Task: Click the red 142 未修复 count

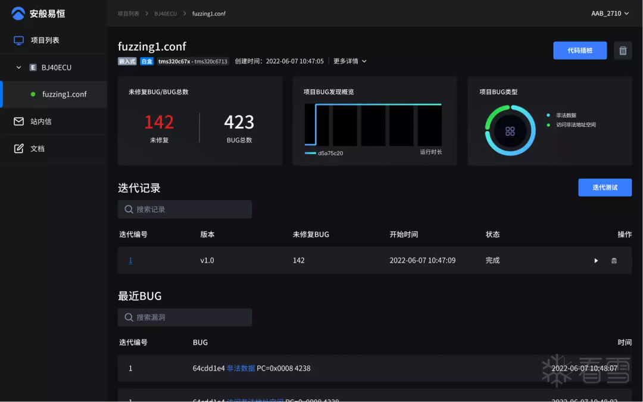Action: click(x=159, y=122)
